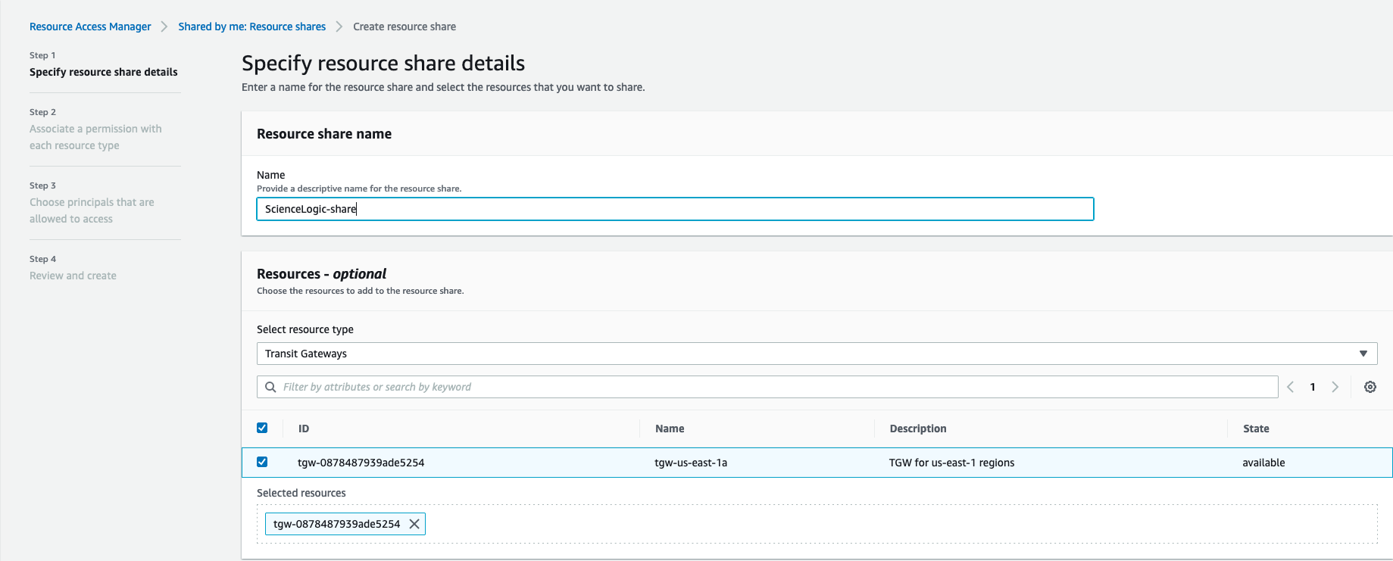
Task: Select Step 3 Choose principals
Action: pos(92,210)
